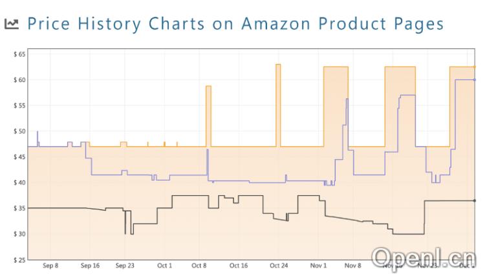This screenshot has width=485, height=276.
Task: Select the Sep 23 date label
Action: pyautogui.click(x=124, y=265)
